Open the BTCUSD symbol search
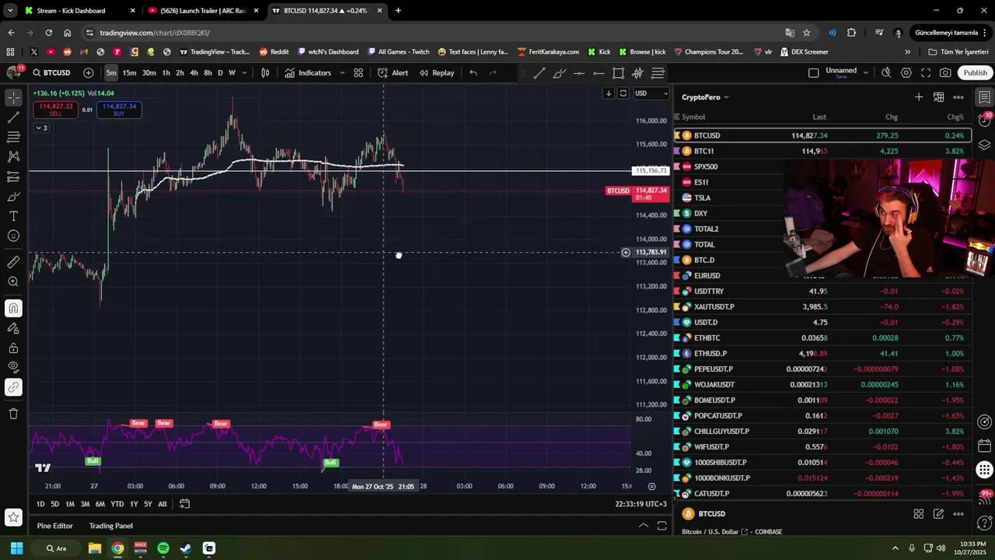The height and width of the screenshot is (560, 995). tap(52, 72)
